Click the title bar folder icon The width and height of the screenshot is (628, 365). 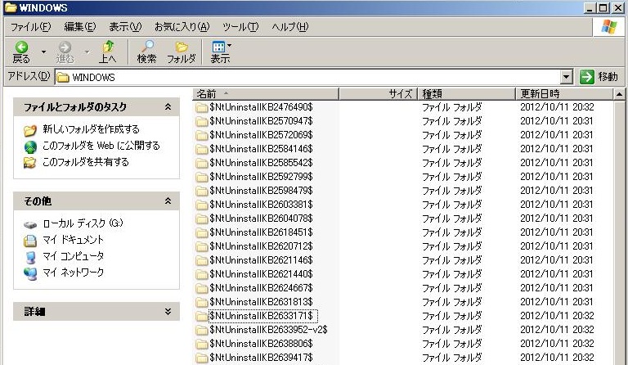11,7
